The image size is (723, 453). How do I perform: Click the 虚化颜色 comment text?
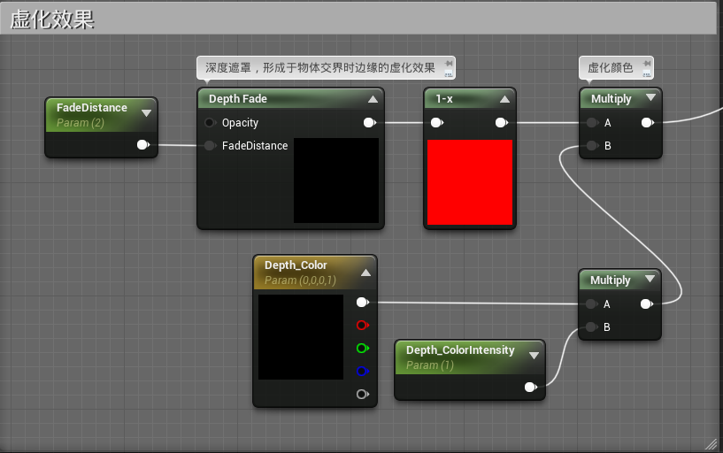(610, 68)
